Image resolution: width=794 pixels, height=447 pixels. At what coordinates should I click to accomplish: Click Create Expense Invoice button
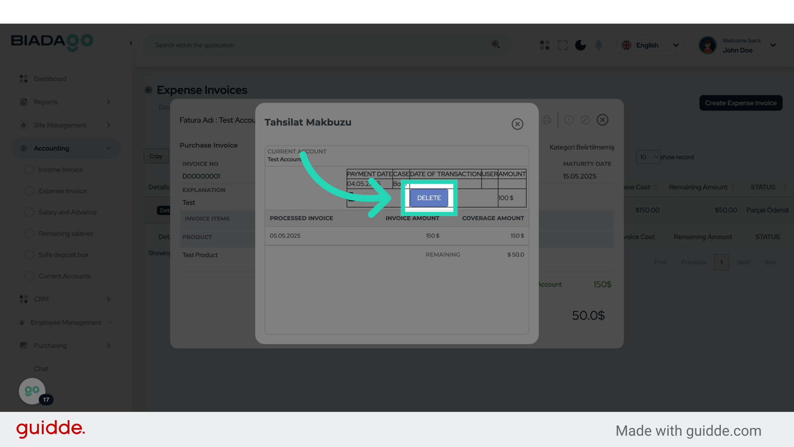coord(741,103)
